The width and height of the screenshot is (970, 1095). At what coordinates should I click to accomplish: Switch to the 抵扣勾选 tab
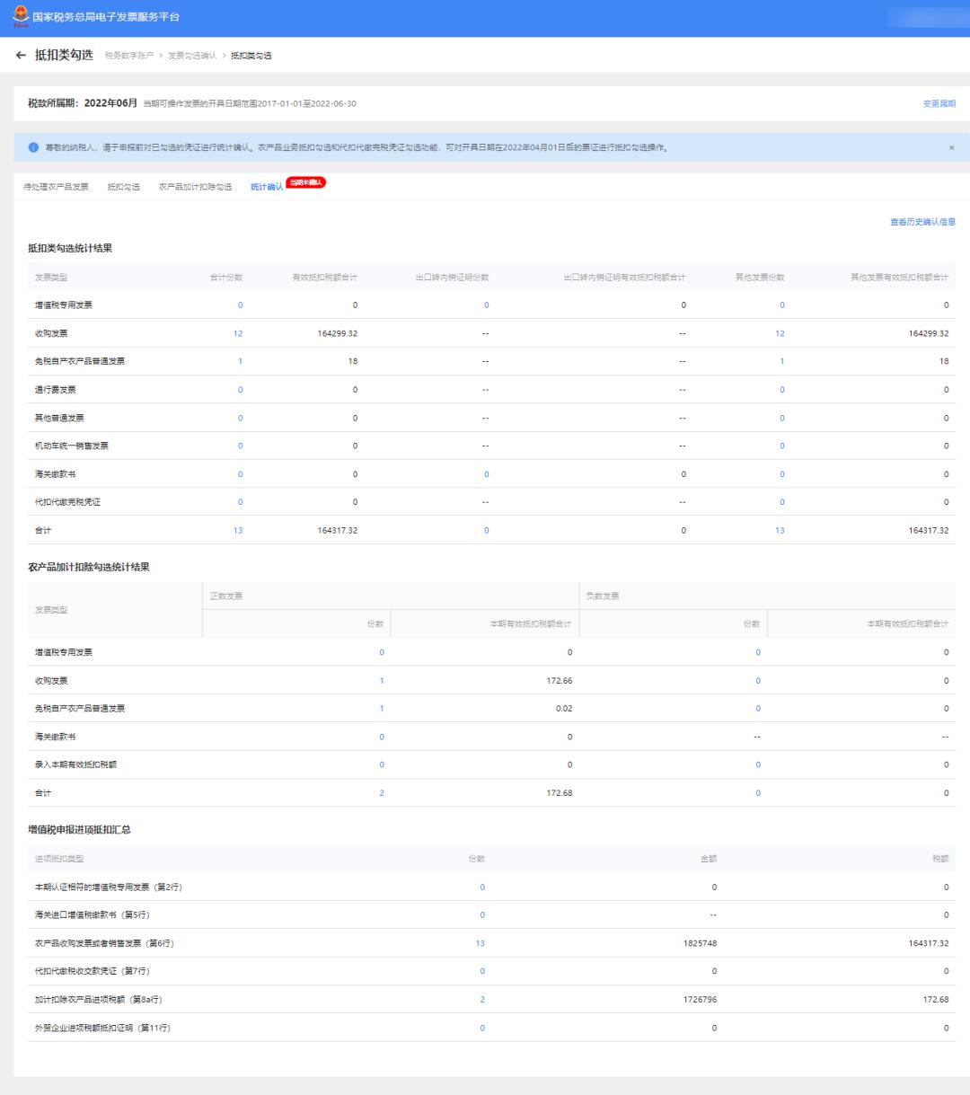[x=123, y=187]
